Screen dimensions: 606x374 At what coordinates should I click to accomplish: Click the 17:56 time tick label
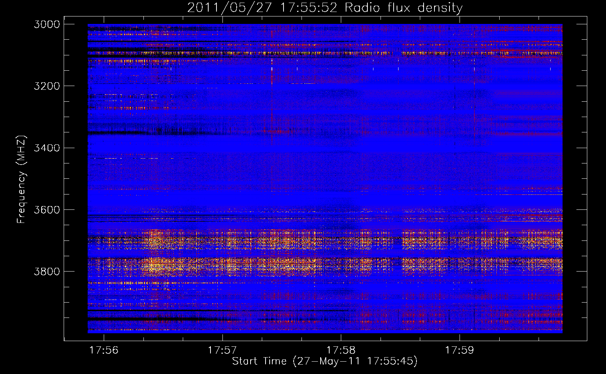[104, 350]
